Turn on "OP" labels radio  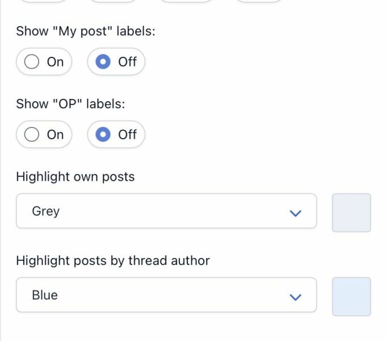tap(32, 135)
